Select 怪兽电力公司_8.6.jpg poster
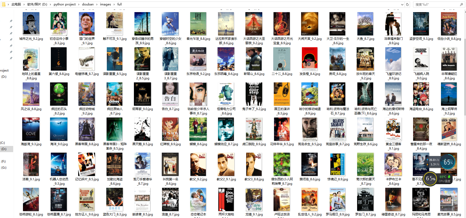The height and width of the screenshot is (218, 466). 226,94
